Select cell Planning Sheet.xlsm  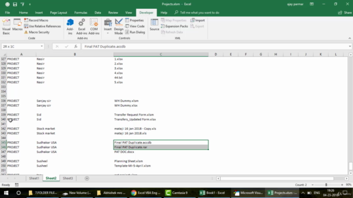click(x=161, y=161)
